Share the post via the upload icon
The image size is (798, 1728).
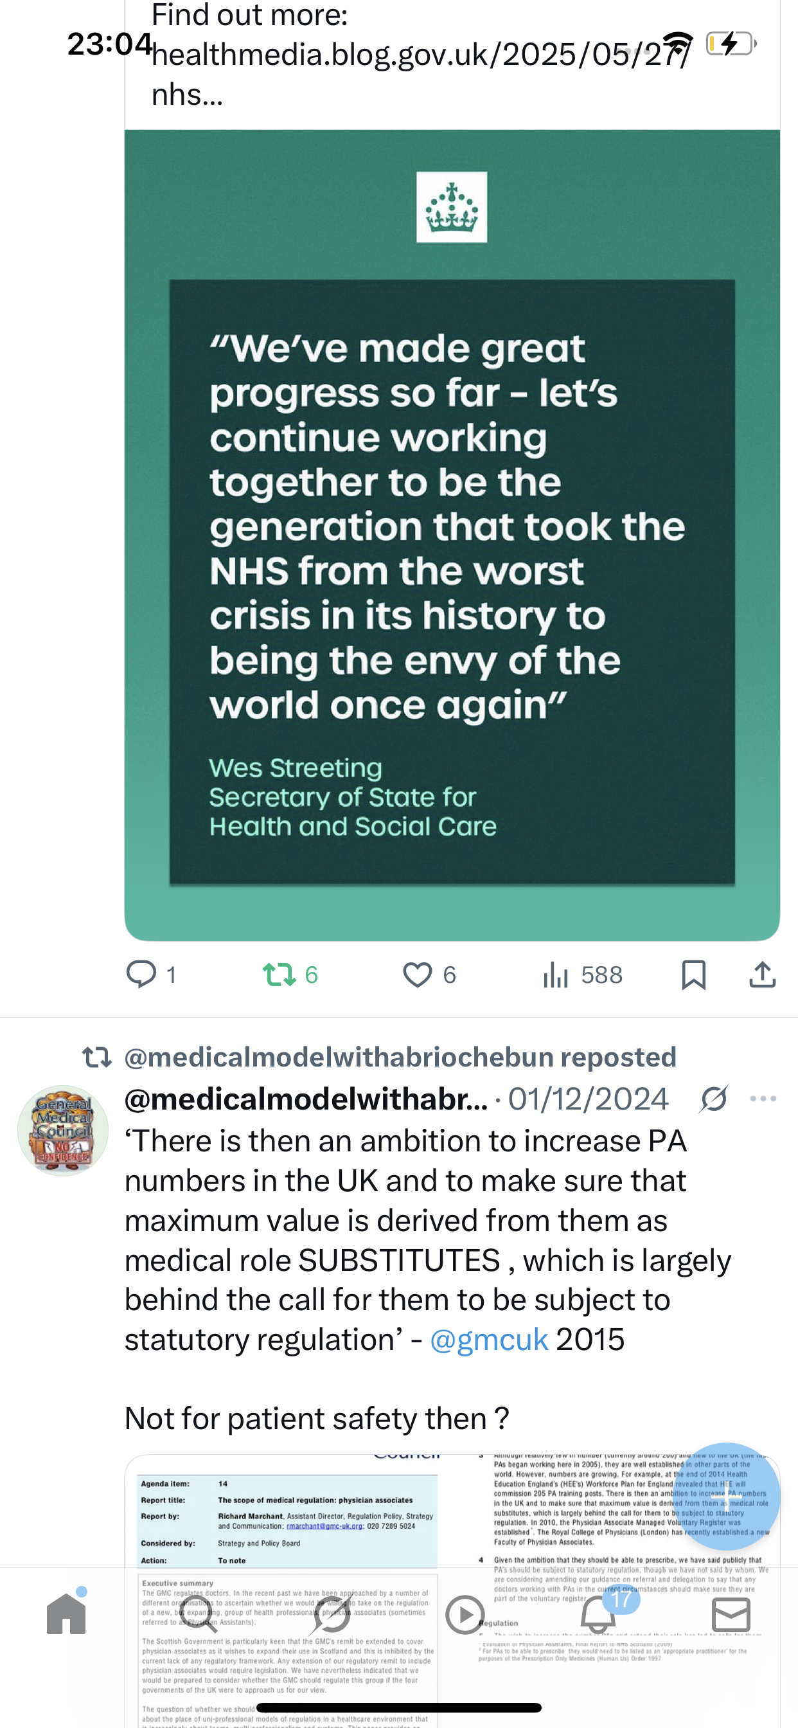[763, 974]
